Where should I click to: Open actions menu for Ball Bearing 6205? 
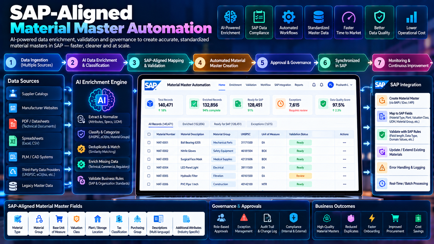pyautogui.click(x=344, y=143)
